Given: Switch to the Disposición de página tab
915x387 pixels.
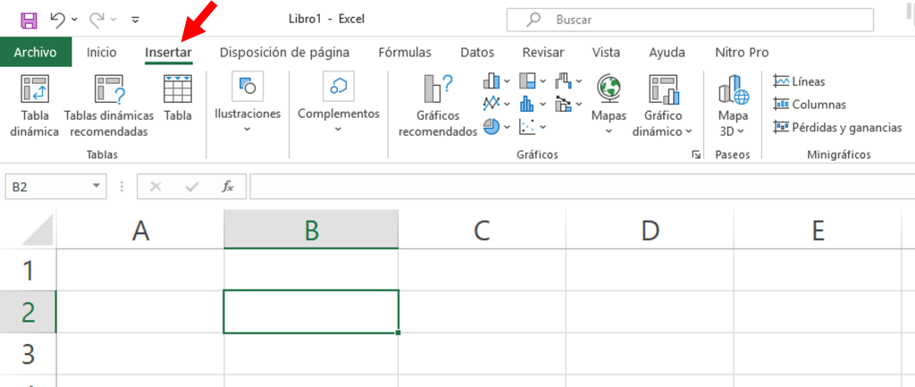Looking at the screenshot, I should 284,53.
